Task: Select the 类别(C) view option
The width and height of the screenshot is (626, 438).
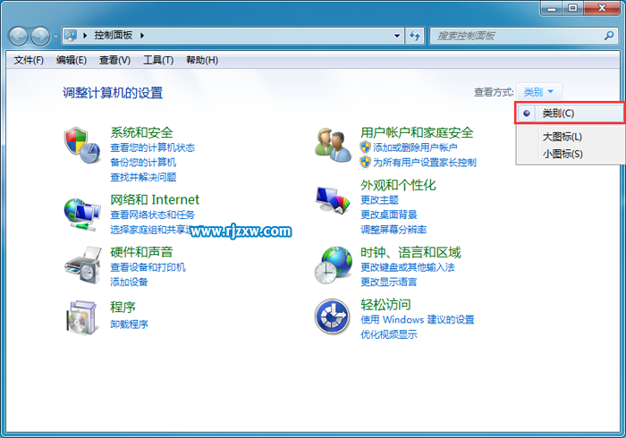Action: pos(558,114)
